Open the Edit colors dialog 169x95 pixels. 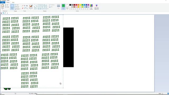click(x=91, y=7)
